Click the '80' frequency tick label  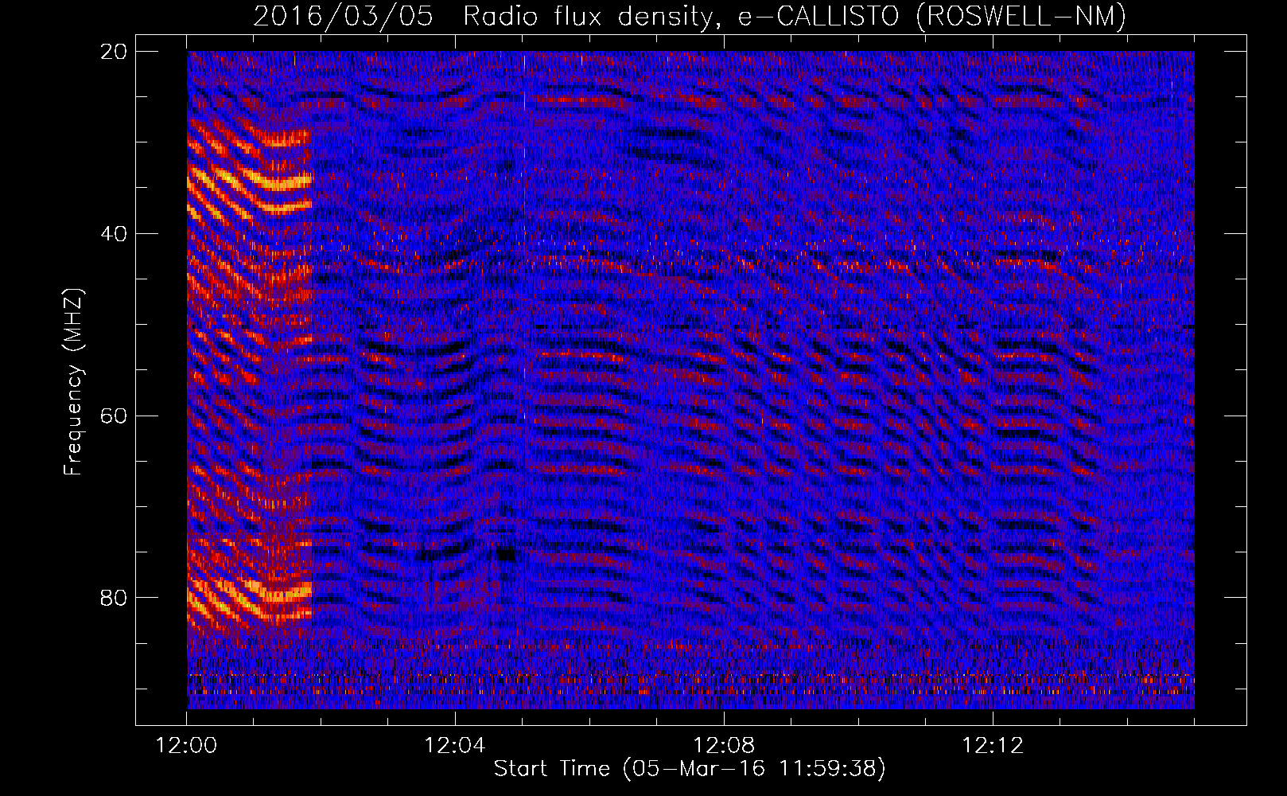tap(114, 598)
